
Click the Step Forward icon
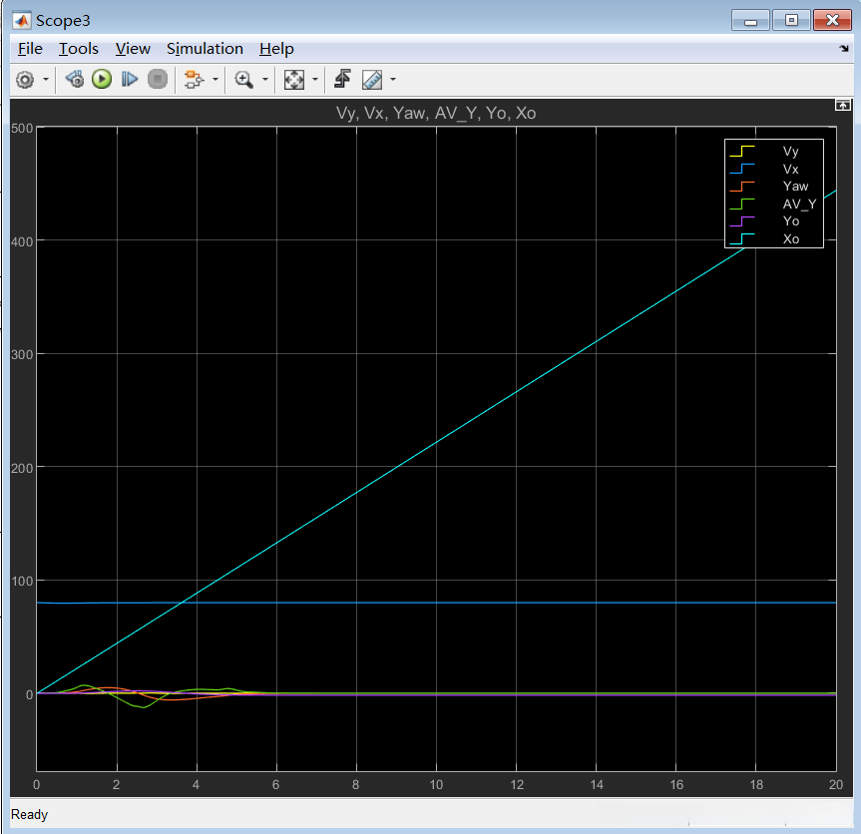pos(129,80)
